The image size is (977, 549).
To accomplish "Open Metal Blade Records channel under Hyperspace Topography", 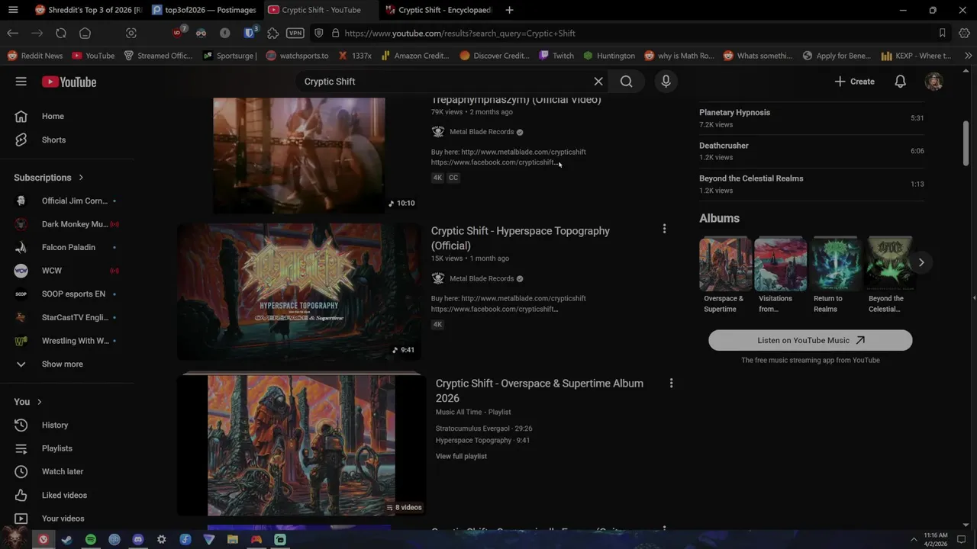I will (x=481, y=278).
